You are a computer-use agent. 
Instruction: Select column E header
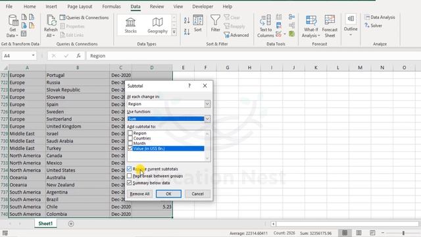click(183, 68)
